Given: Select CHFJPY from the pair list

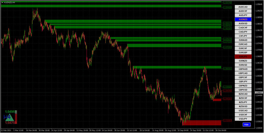Looking at the screenshot, I should (243, 36).
